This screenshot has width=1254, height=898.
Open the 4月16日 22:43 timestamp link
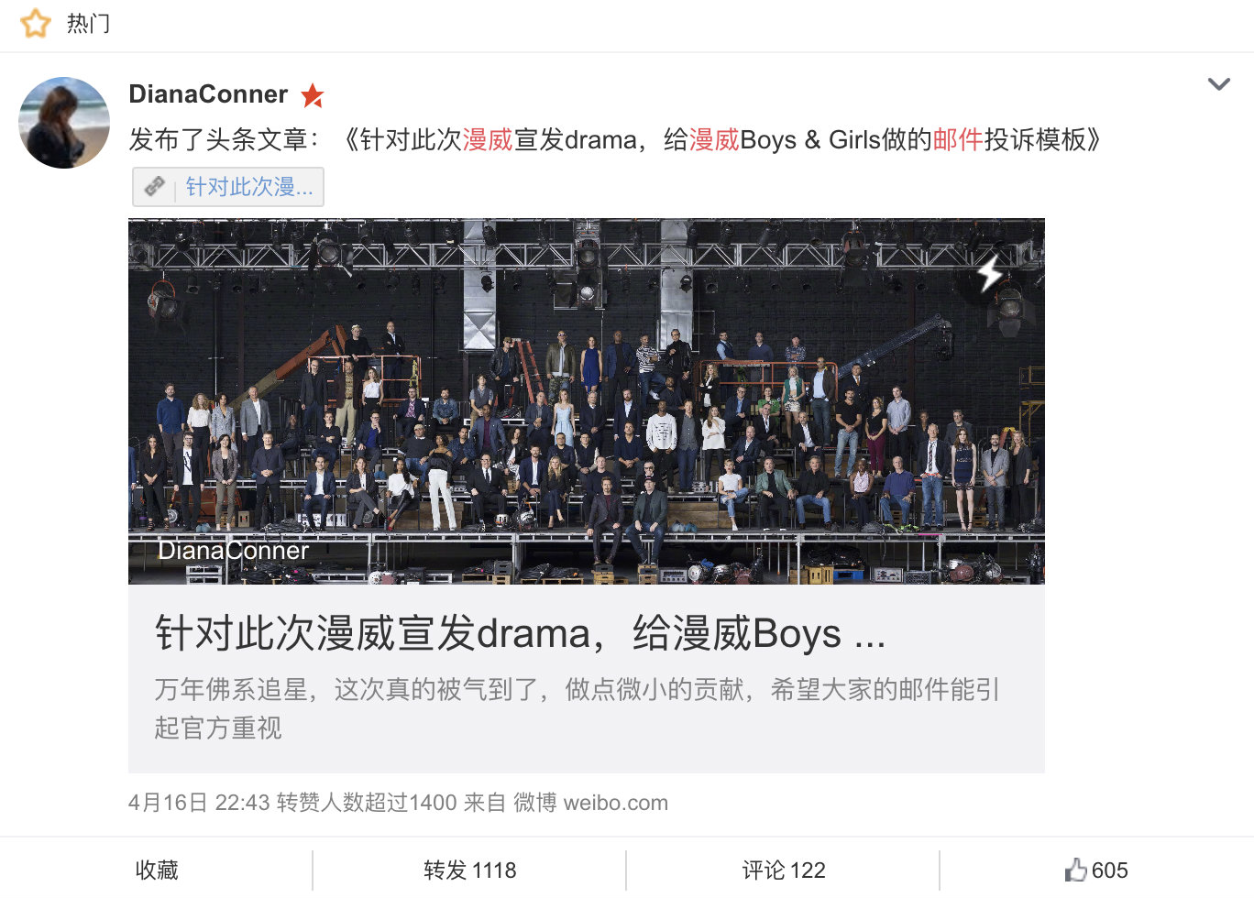(199, 803)
